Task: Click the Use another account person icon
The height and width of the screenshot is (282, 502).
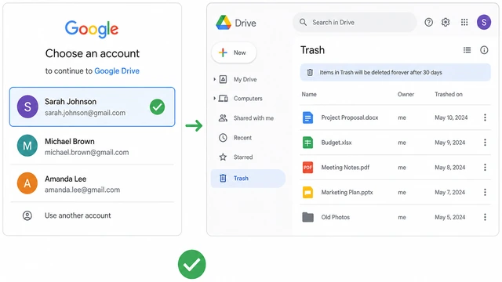Action: (27, 215)
